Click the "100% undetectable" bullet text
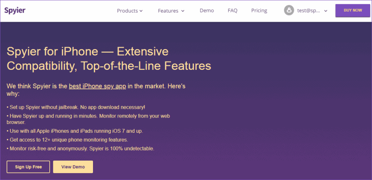The width and height of the screenshot is (372, 180). pos(80,149)
